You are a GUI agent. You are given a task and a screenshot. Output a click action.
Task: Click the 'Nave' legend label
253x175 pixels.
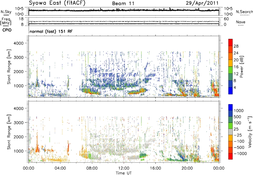click(x=241, y=22)
